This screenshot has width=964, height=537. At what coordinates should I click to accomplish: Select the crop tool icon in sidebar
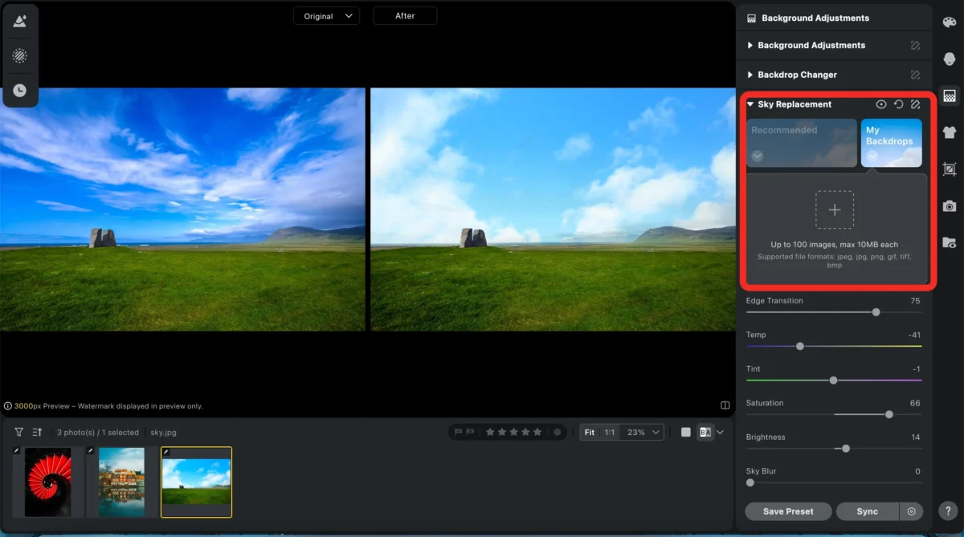click(x=950, y=169)
